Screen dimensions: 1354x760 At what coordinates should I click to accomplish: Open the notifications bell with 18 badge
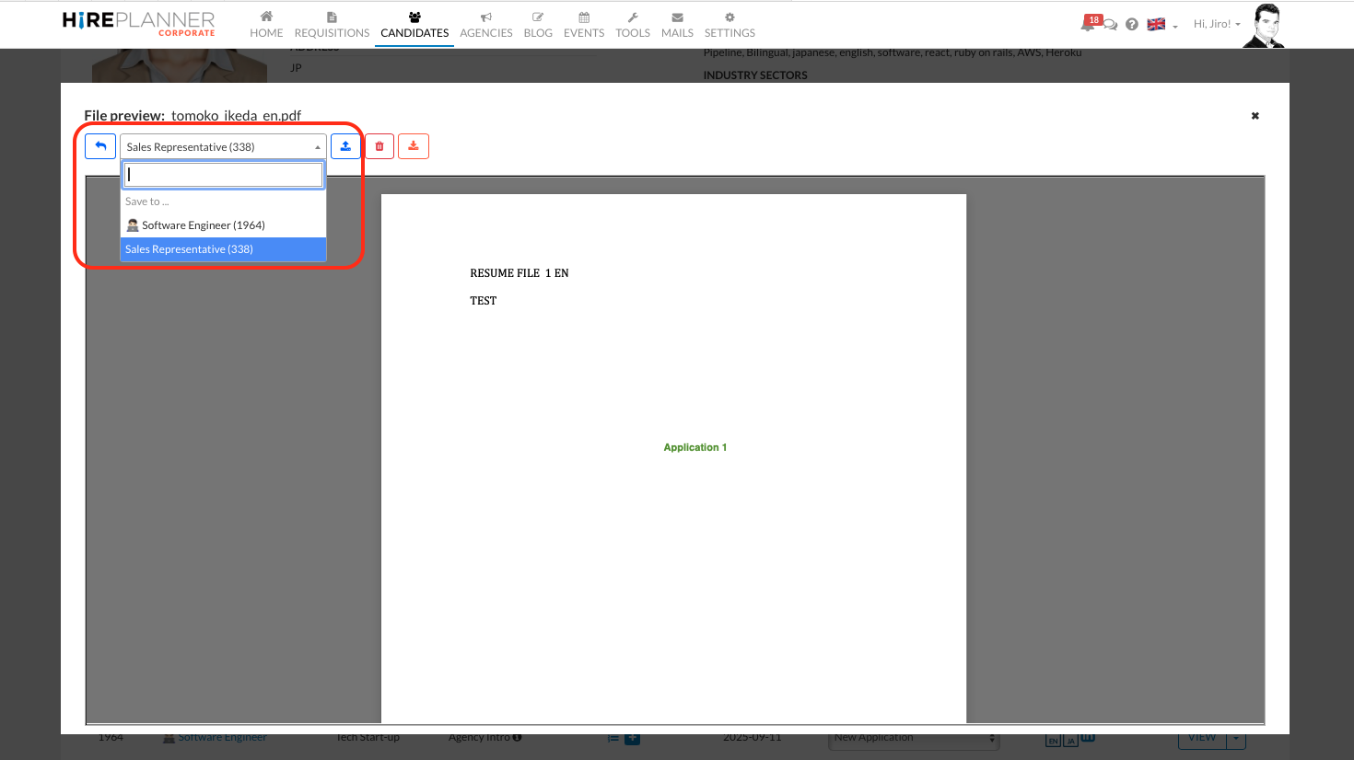[x=1088, y=24]
